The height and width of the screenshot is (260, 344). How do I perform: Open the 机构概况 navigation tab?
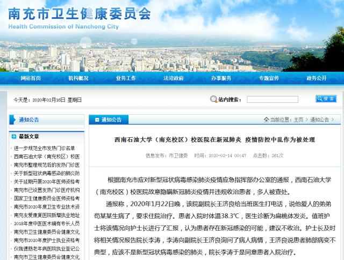point(78,78)
